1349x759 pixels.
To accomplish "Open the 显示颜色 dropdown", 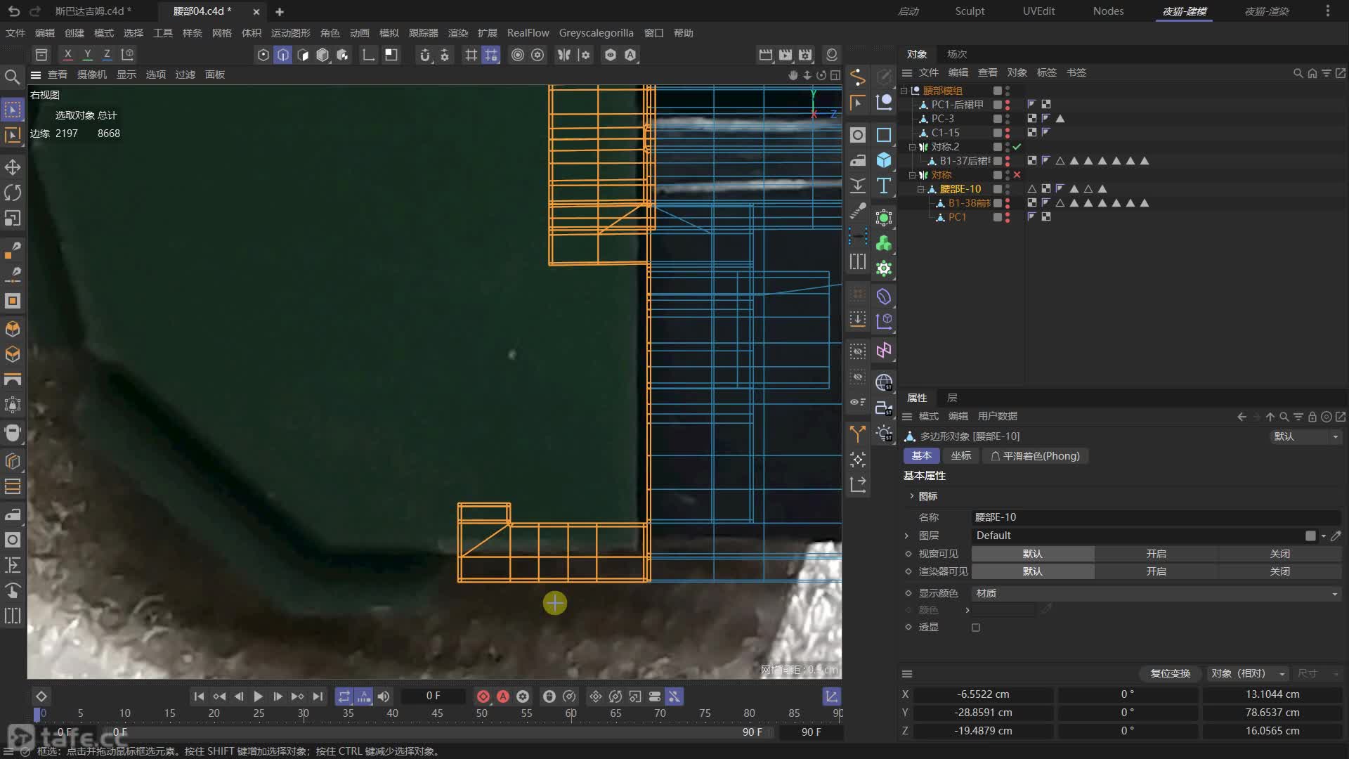I will pyautogui.click(x=1156, y=594).
